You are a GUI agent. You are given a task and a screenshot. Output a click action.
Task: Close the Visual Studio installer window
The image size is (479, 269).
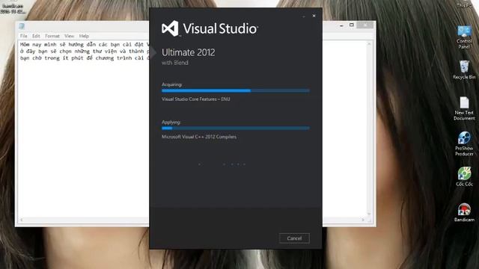pos(314,16)
